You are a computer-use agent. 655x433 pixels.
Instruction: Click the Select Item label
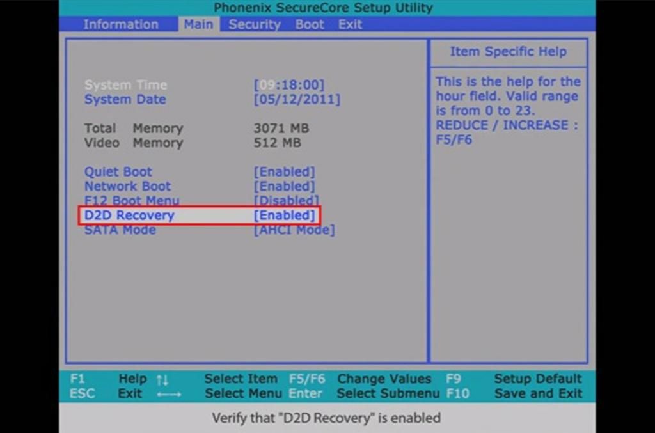[x=241, y=379]
